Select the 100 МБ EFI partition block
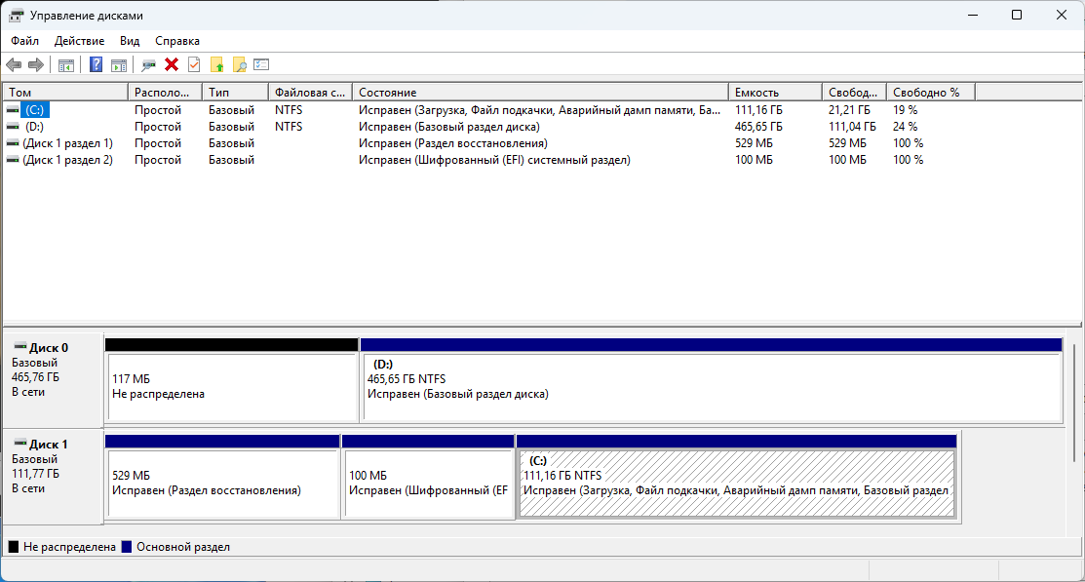 (x=428, y=484)
